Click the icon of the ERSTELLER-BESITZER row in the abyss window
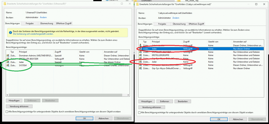The height and width of the screenshot is (124, 269). click(x=140, y=52)
